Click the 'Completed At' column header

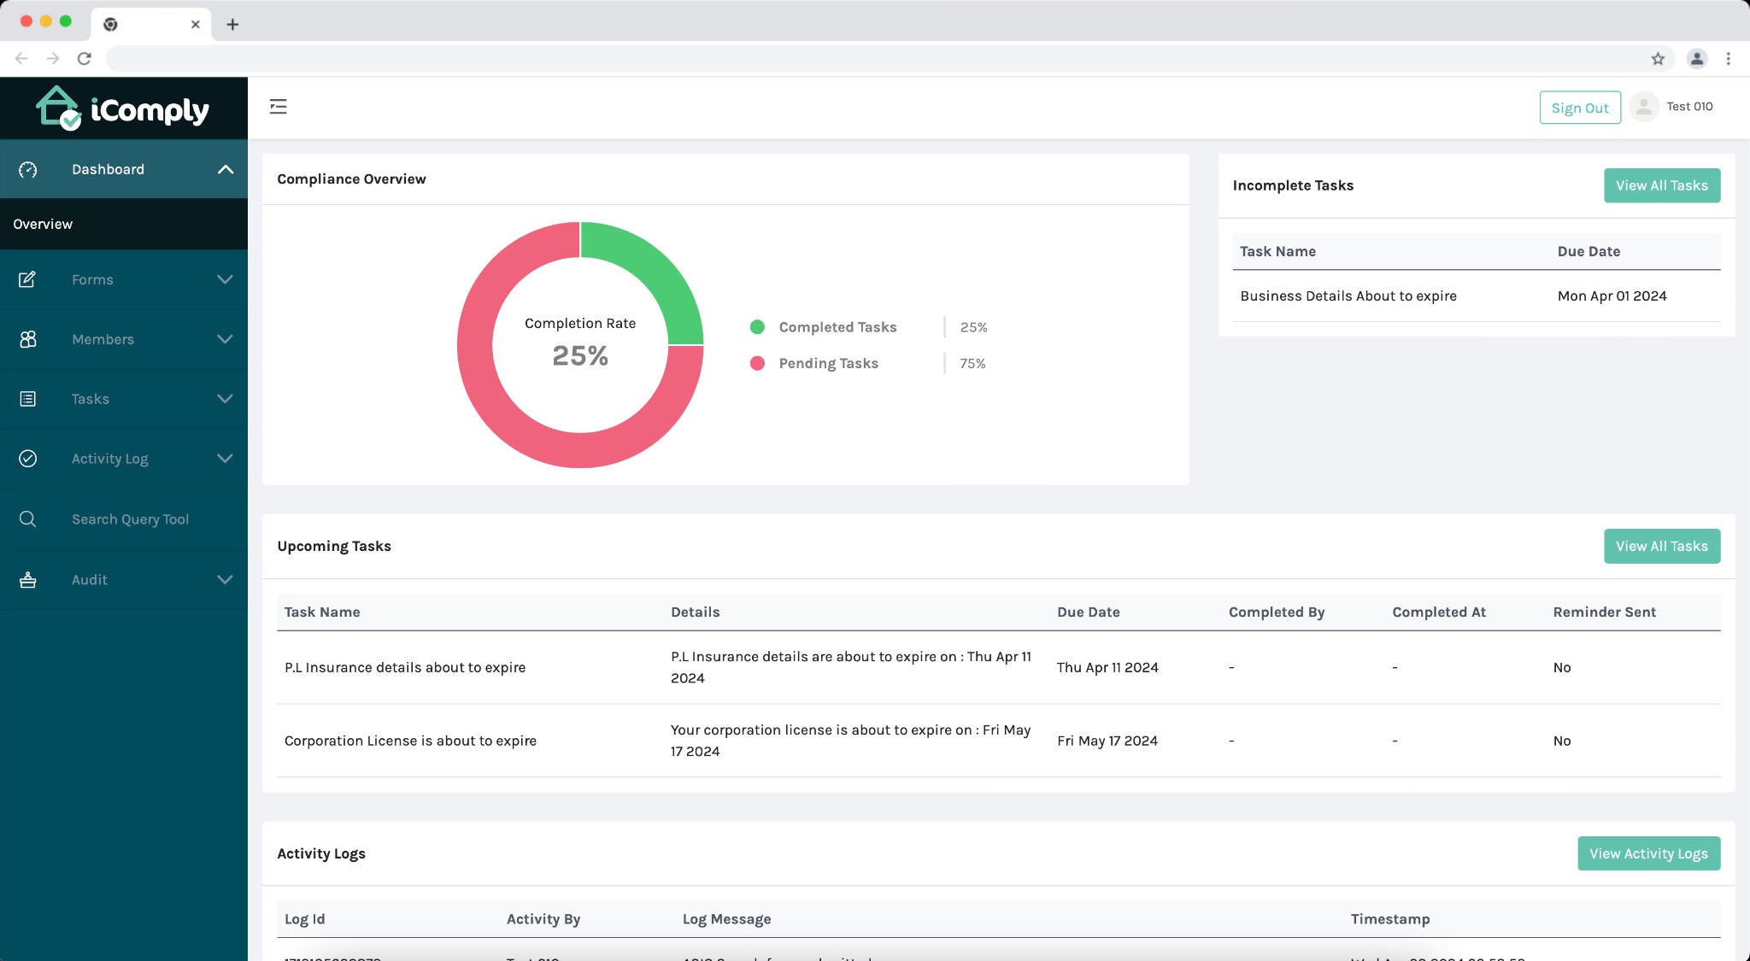[1439, 612]
